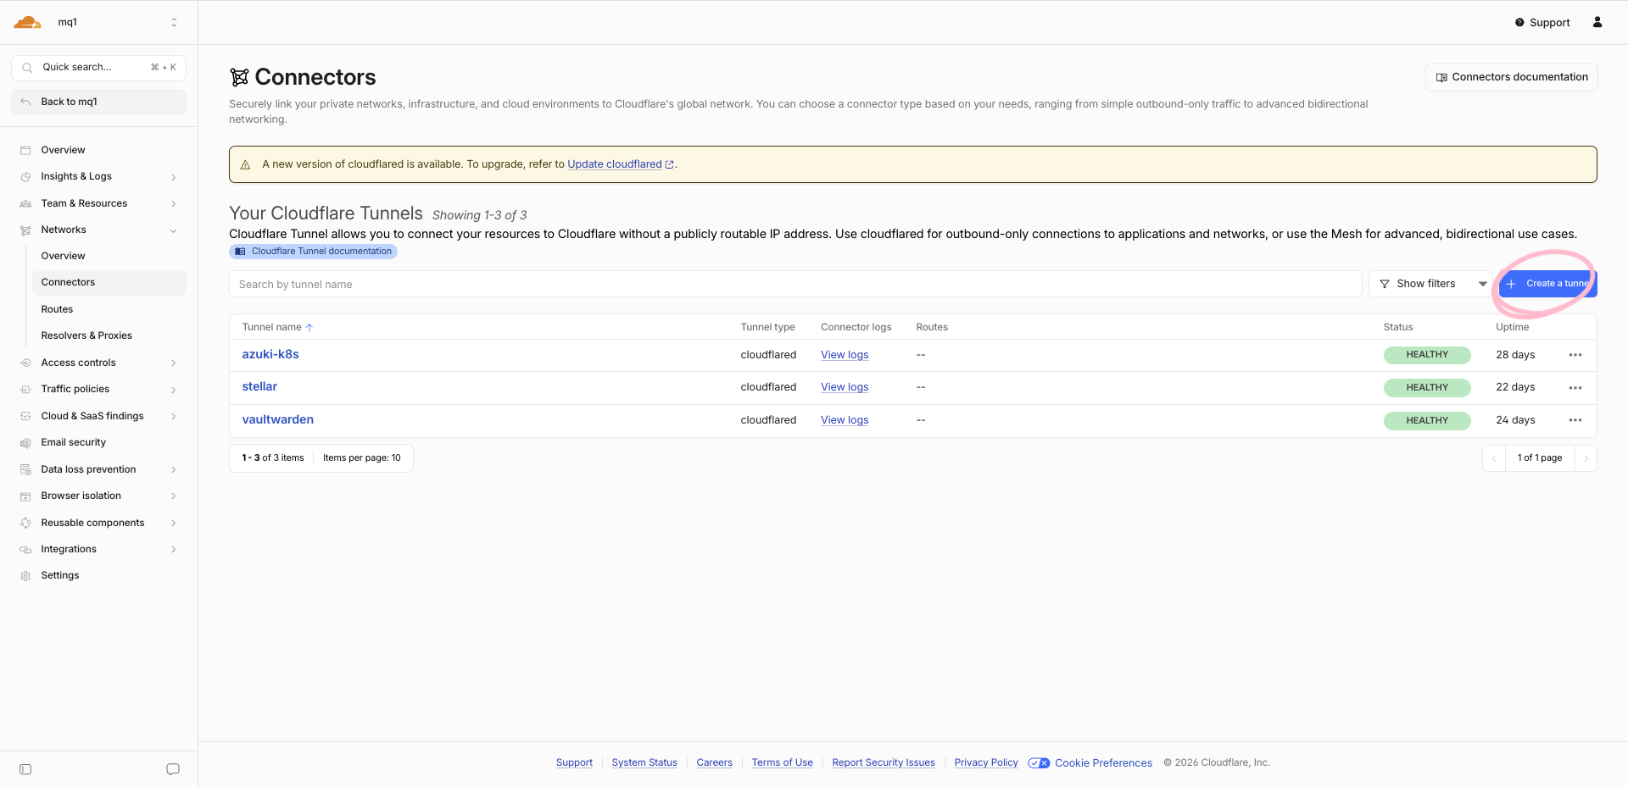Collapse the Networks sidebar section

[x=173, y=230]
